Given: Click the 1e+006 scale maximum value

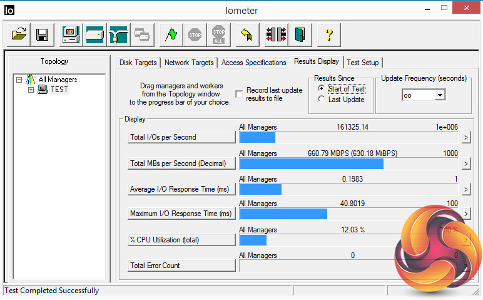Looking at the screenshot, I should pyautogui.click(x=447, y=127).
